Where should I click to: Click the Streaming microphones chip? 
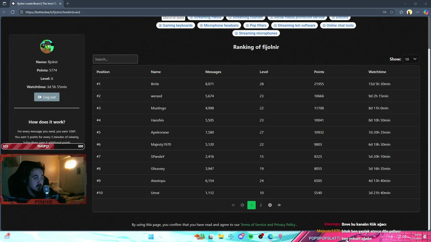[256, 33]
